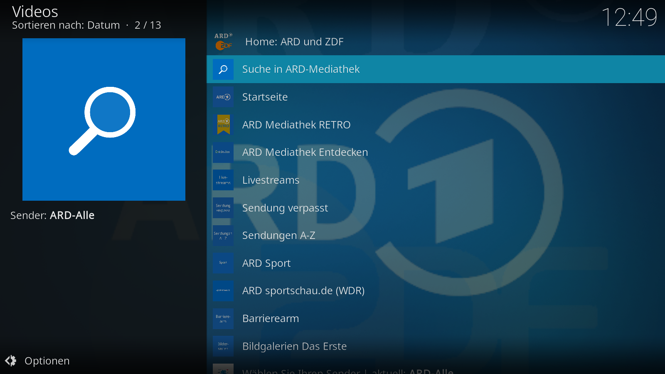Click the Barrierearm thumbnail icon
This screenshot has height=374, width=665.
[223, 319]
